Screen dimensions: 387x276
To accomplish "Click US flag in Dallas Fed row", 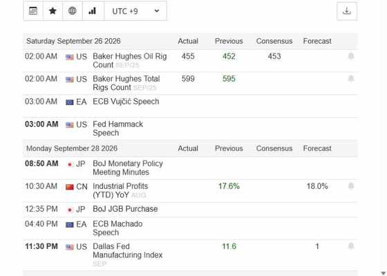I will tap(70, 247).
